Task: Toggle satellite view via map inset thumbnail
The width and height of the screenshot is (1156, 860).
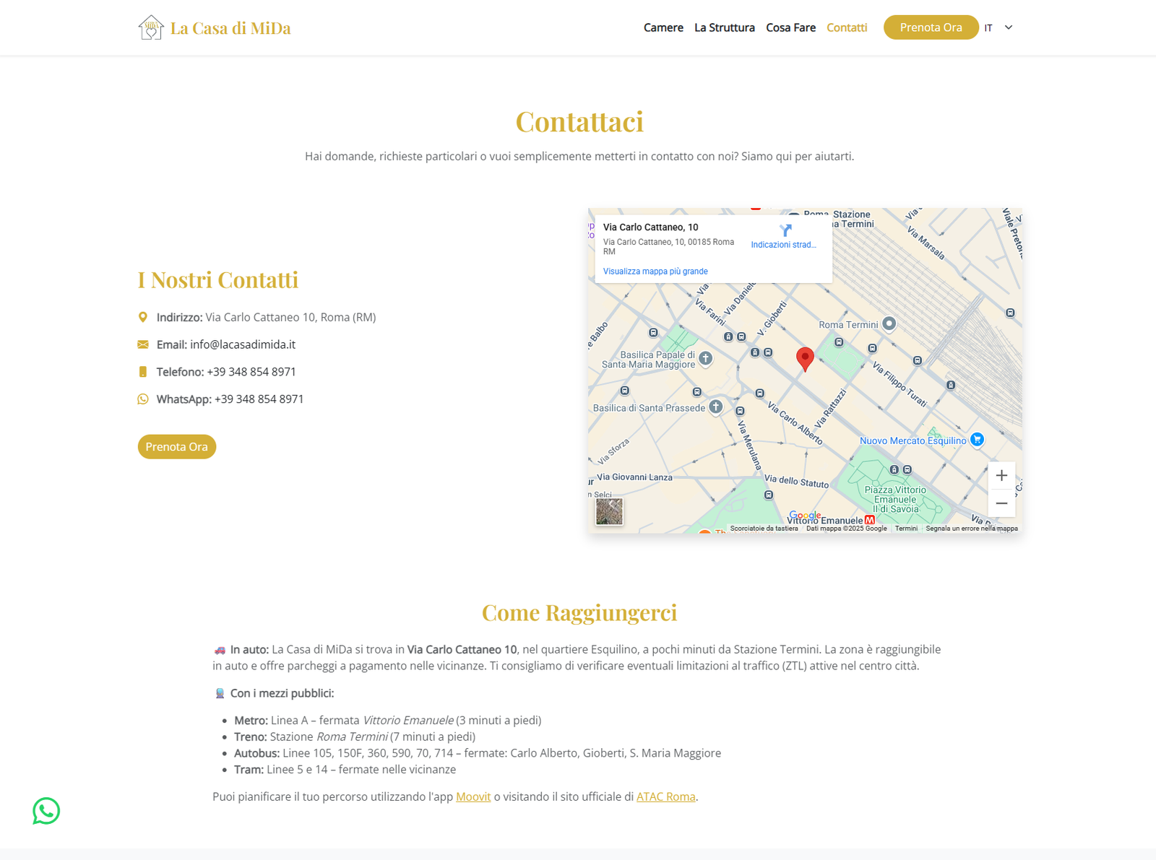Action: [x=608, y=511]
